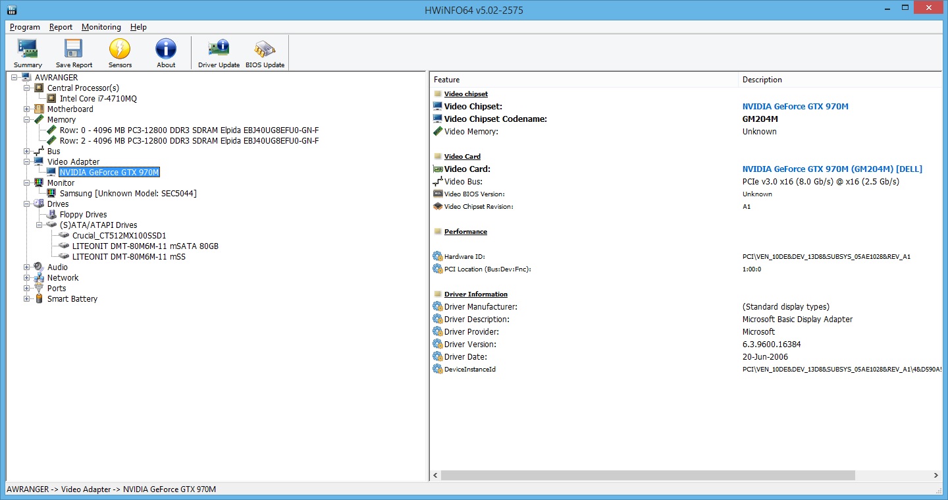Click the Driver Version gear icon
This screenshot has height=500, width=948.
pos(438,345)
